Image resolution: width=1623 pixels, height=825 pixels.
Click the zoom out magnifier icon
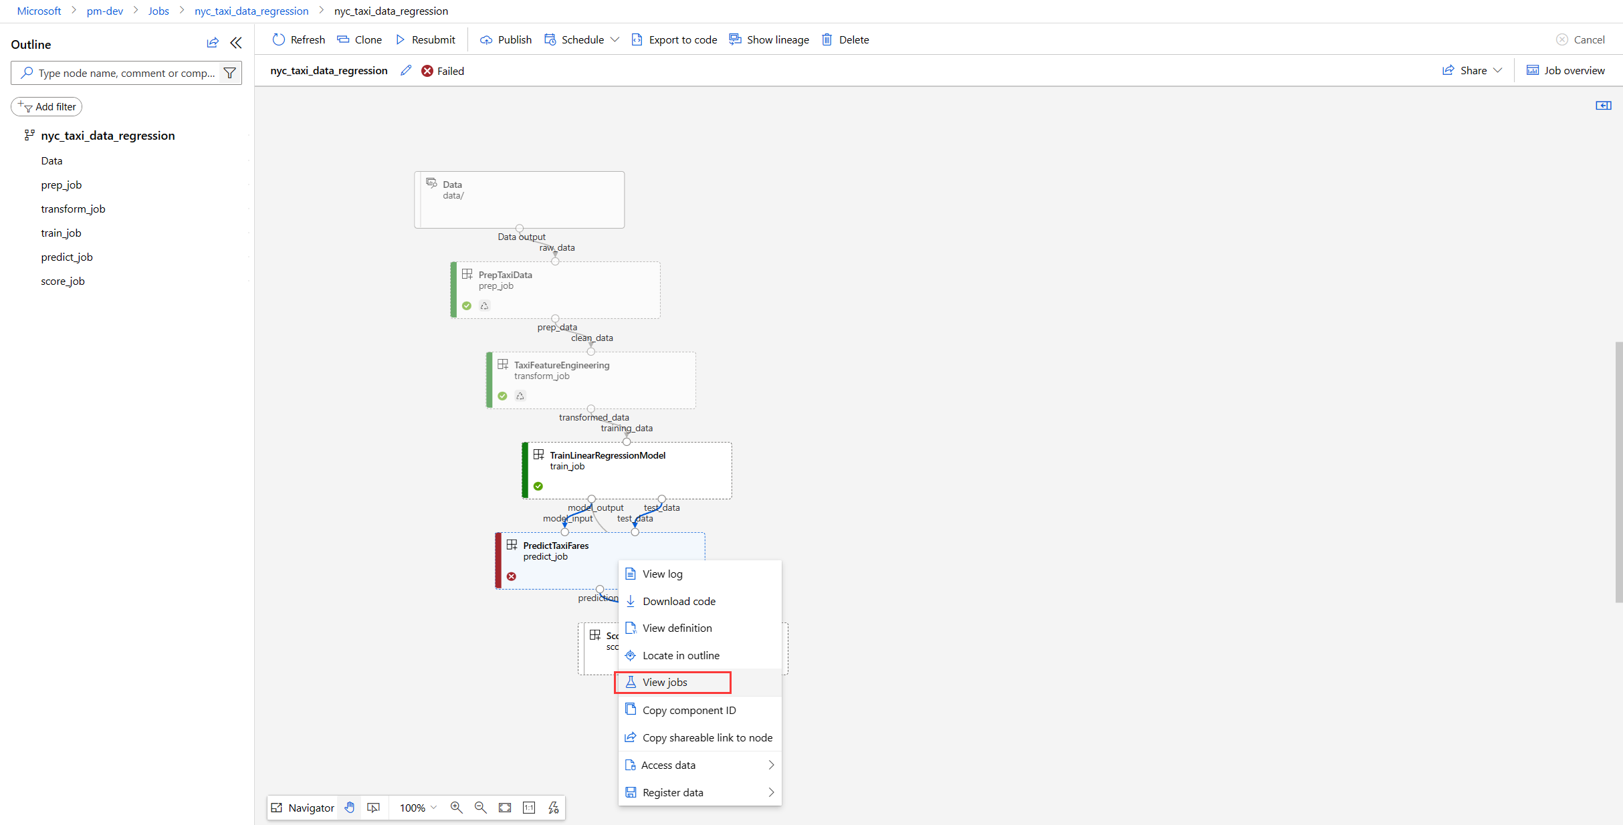[x=480, y=808]
